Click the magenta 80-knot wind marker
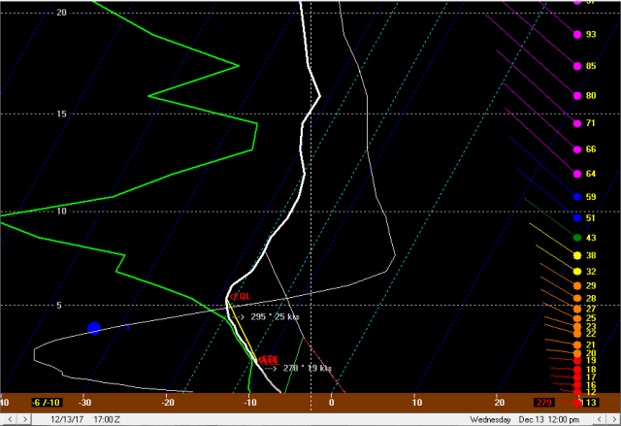The image size is (621, 426). coord(577,96)
